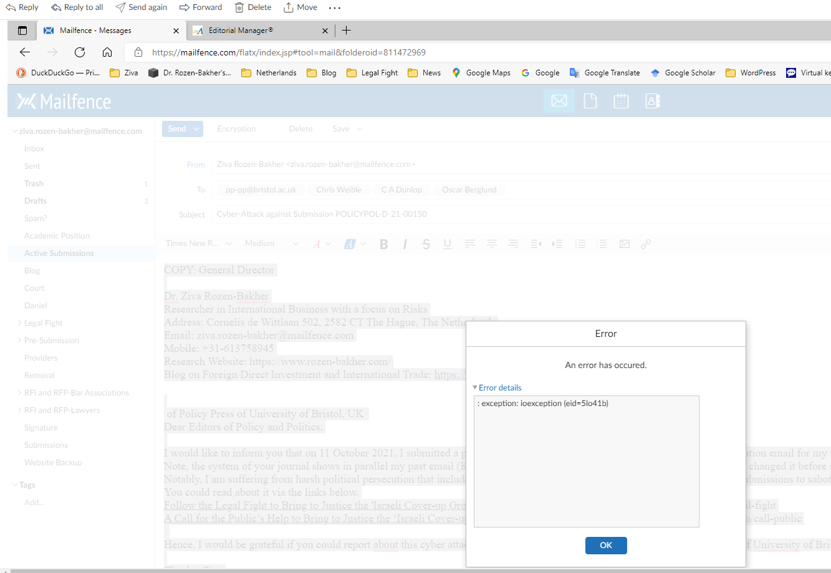
Task: Click the Move button
Action: [x=300, y=7]
